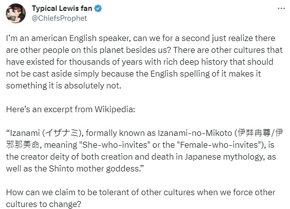The width and height of the screenshot is (290, 209).
Task: Click the phrase "She-who-invites"
Action: click(x=115, y=145)
